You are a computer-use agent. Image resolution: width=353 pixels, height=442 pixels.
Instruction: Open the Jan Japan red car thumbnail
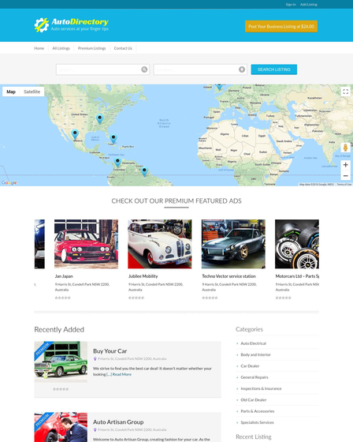pos(86,244)
